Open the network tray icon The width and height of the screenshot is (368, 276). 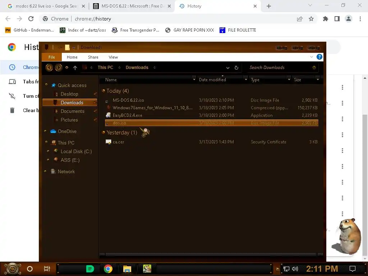pyautogui.click(x=286, y=269)
